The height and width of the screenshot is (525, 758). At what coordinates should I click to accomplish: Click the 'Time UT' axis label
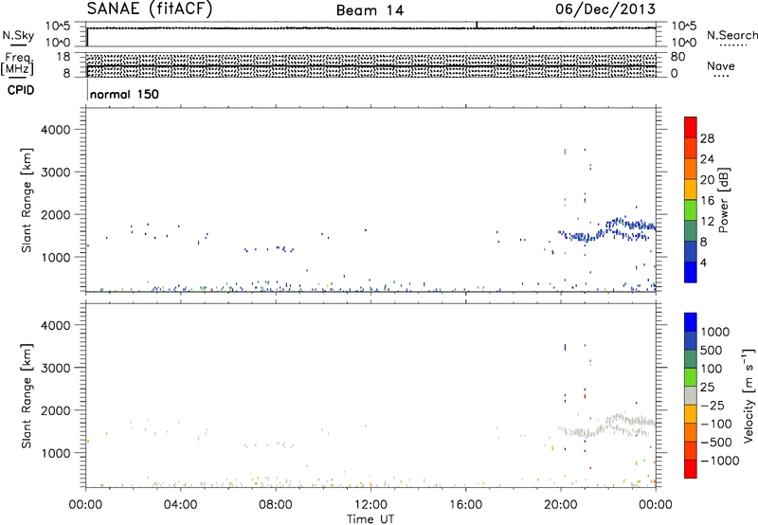[370, 519]
